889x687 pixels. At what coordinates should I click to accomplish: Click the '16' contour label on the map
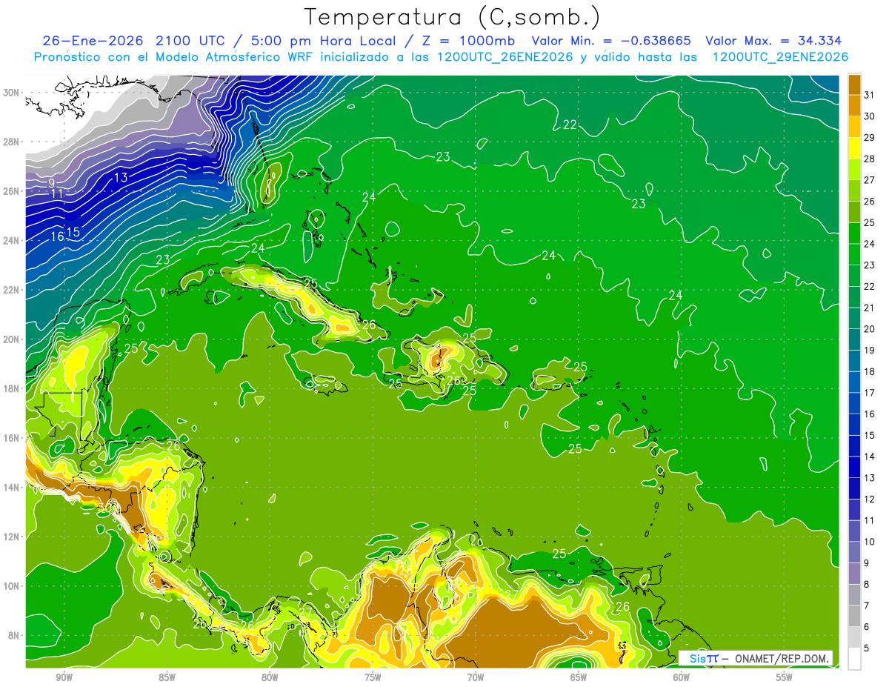[56, 236]
